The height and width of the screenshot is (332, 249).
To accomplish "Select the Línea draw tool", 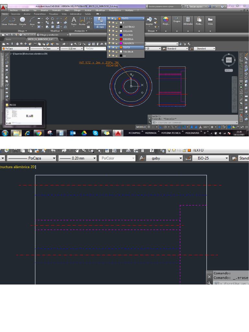I will (x=4, y=21).
